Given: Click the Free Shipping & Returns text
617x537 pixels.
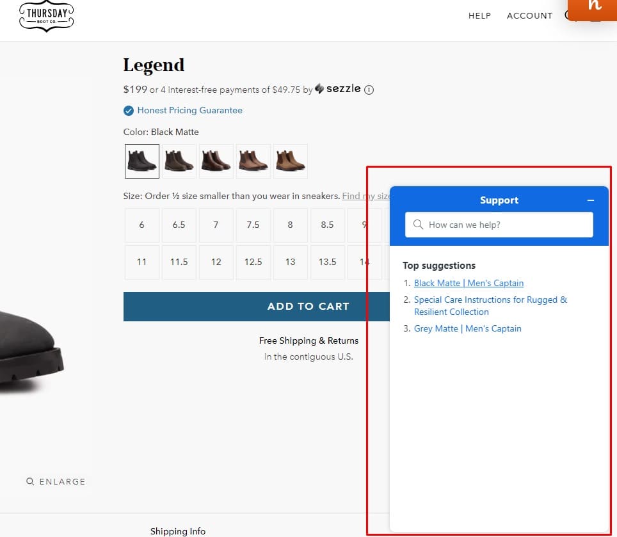Looking at the screenshot, I should [309, 341].
